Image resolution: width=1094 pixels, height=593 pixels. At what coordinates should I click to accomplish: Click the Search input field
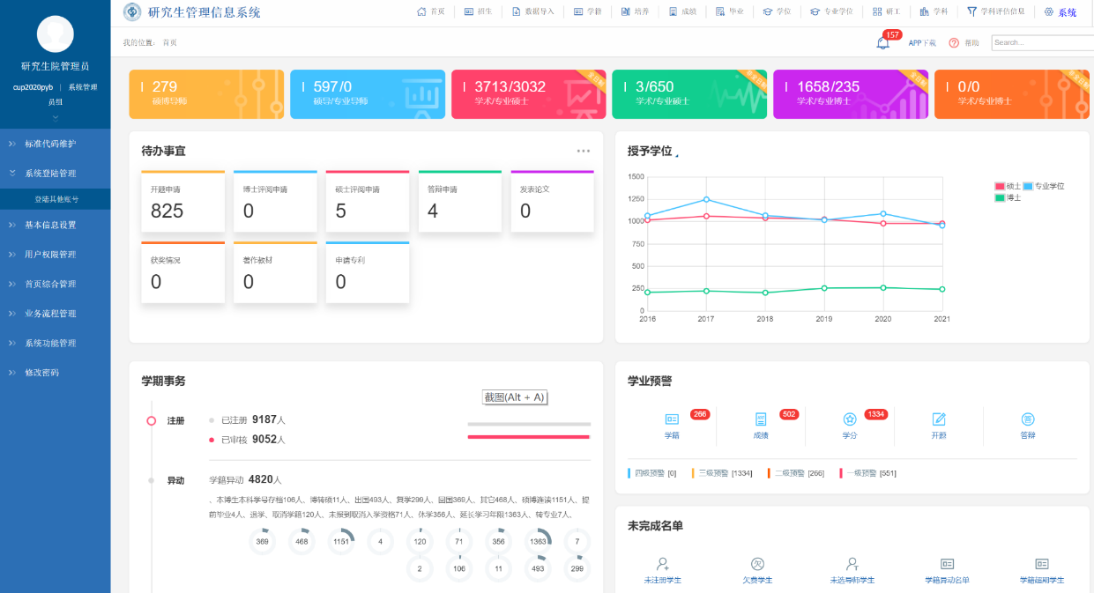1041,42
